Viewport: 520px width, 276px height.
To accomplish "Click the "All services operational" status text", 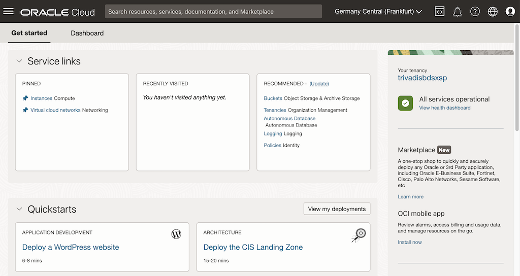I will pyautogui.click(x=454, y=99).
